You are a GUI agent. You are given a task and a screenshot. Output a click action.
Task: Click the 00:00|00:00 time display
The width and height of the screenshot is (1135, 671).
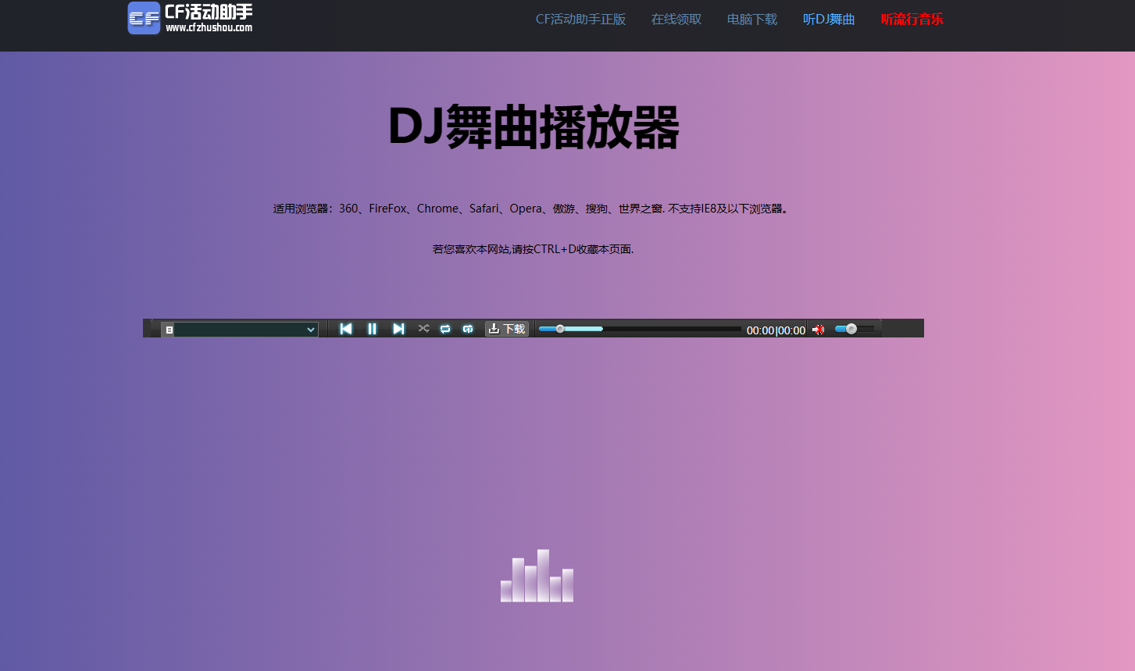pos(776,330)
